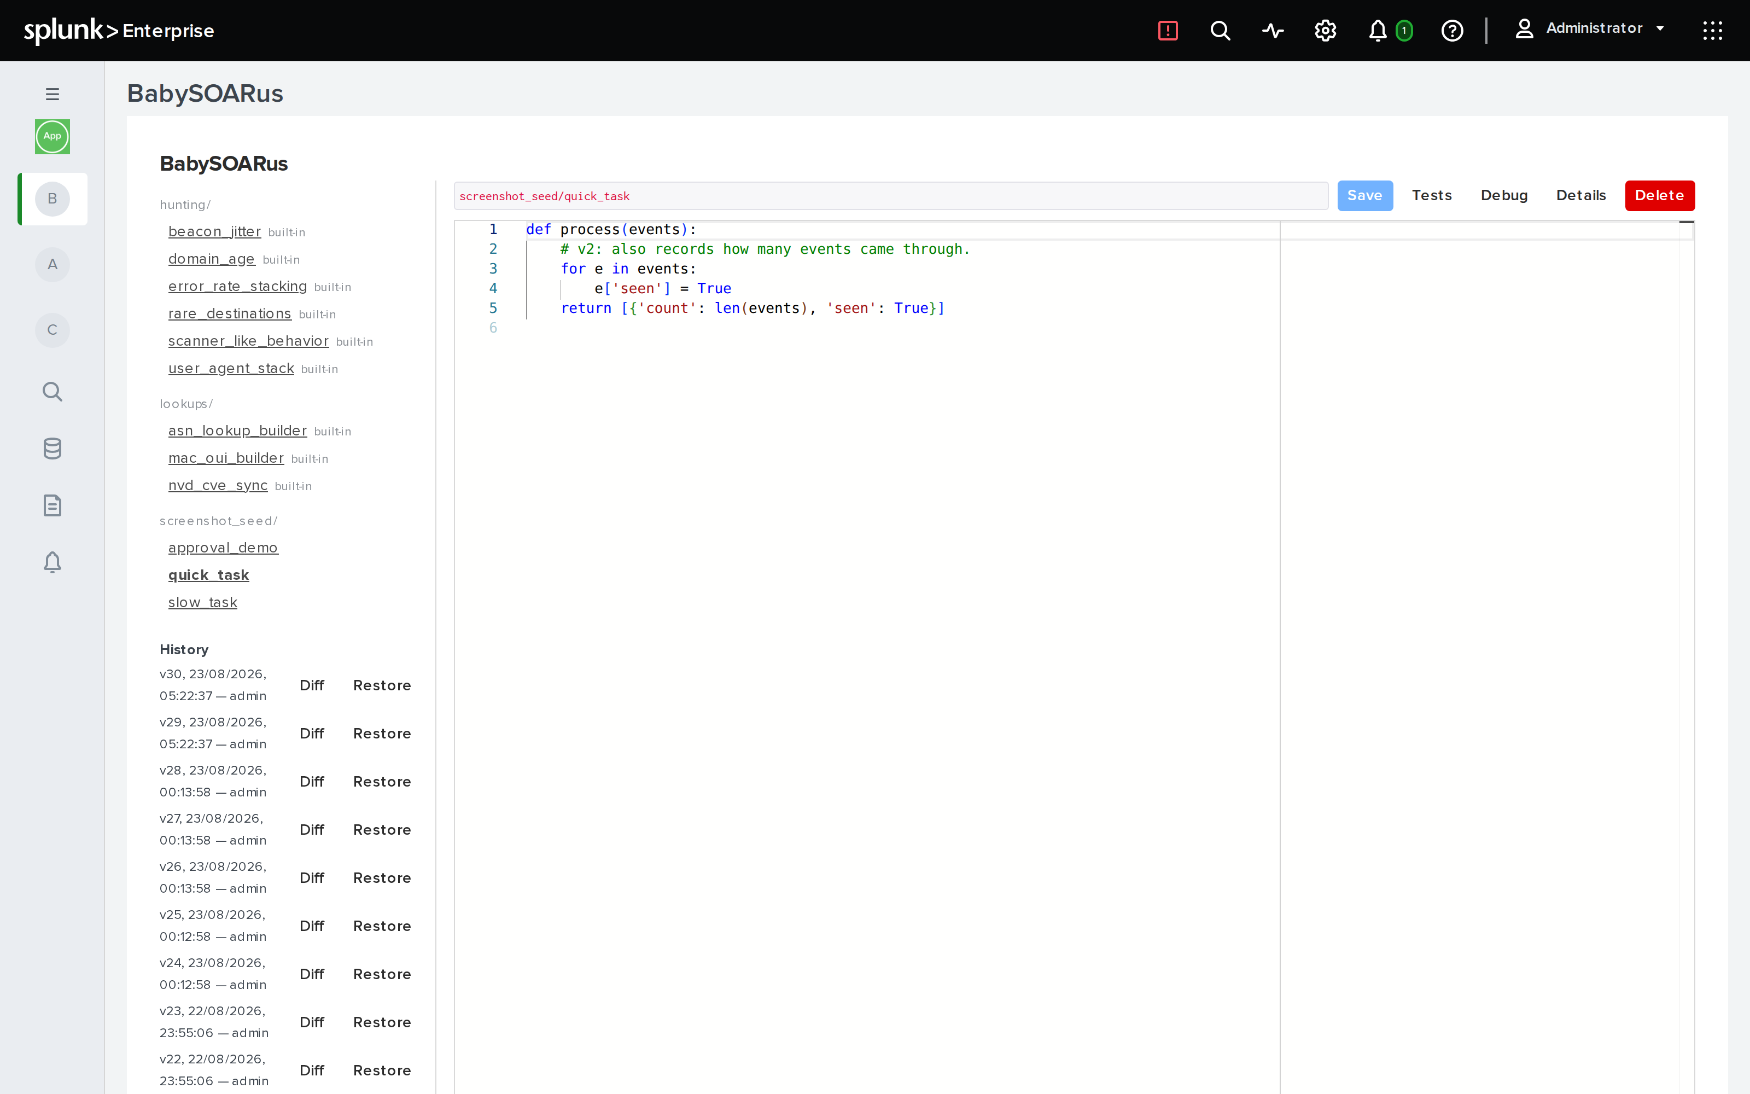Viewport: 1750px width, 1094px height.
Task: Restore version v23
Action: point(382,1022)
